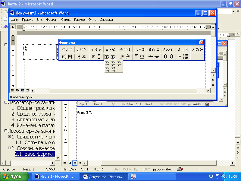Switch Документ2 to normal view

(x=12, y=91)
